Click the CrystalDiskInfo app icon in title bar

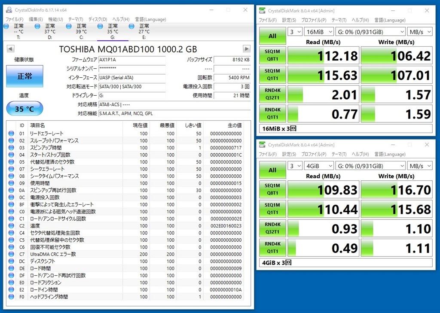click(x=9, y=10)
